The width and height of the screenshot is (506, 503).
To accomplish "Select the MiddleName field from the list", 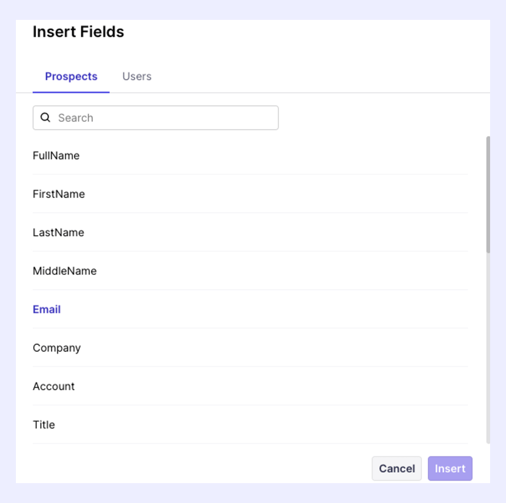I will coord(65,271).
